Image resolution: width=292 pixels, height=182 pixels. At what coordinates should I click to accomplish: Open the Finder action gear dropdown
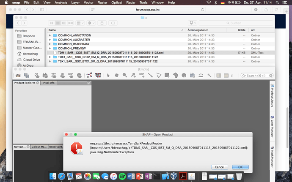91,23
